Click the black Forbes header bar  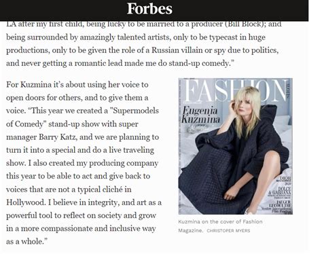tap(154, 10)
